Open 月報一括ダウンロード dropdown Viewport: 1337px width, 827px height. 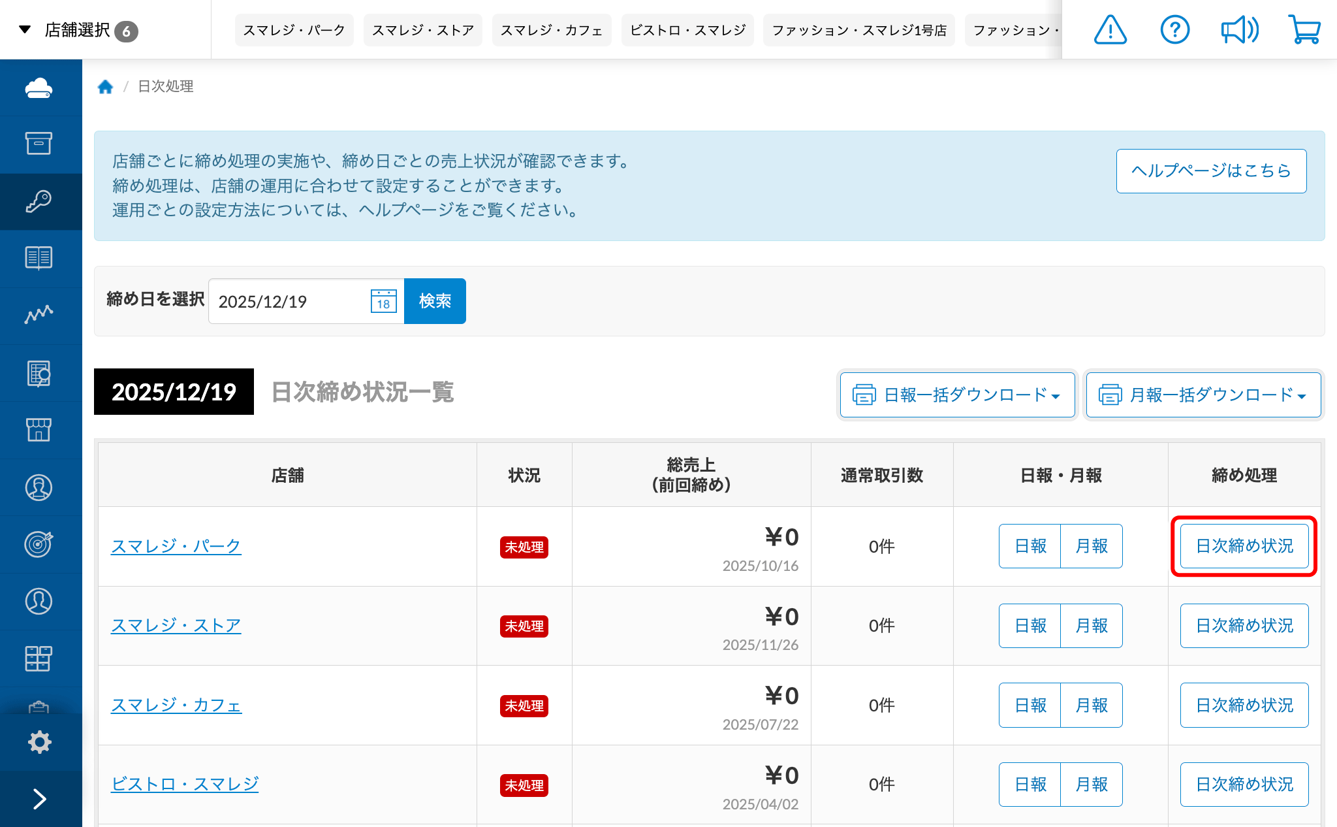pos(1203,395)
